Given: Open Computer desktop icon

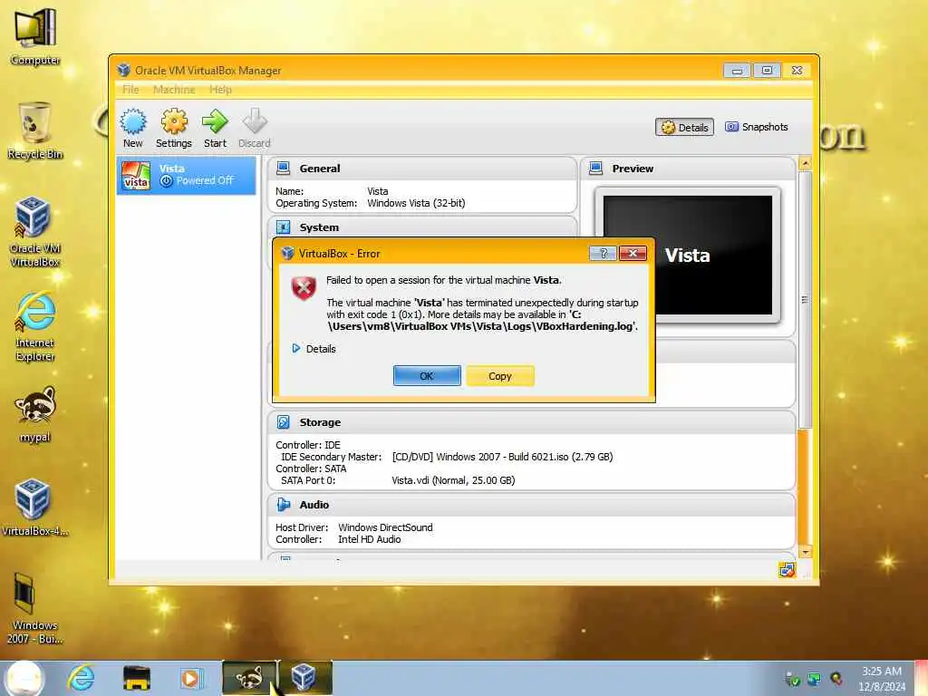Looking at the screenshot, I should 35,35.
